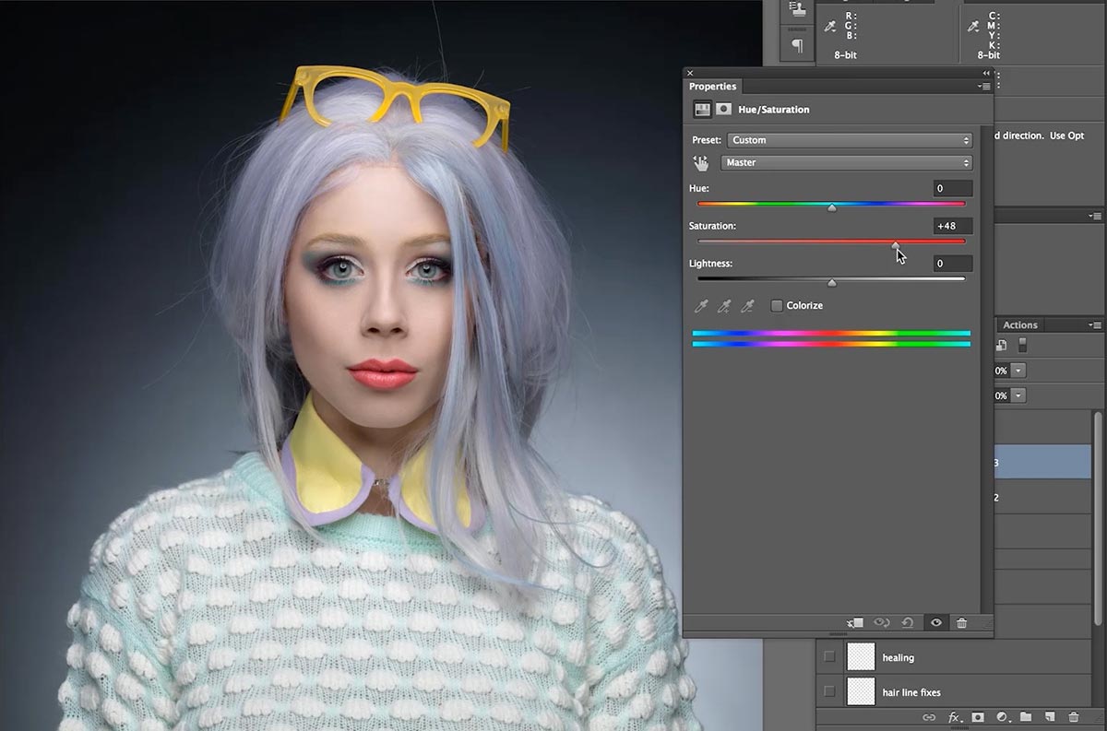The image size is (1107, 731).
Task: Open the Master channel dropdown
Action: [846, 162]
